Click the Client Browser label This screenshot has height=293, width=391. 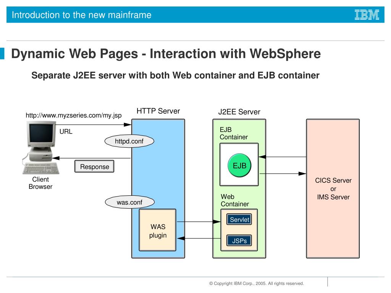point(40,183)
